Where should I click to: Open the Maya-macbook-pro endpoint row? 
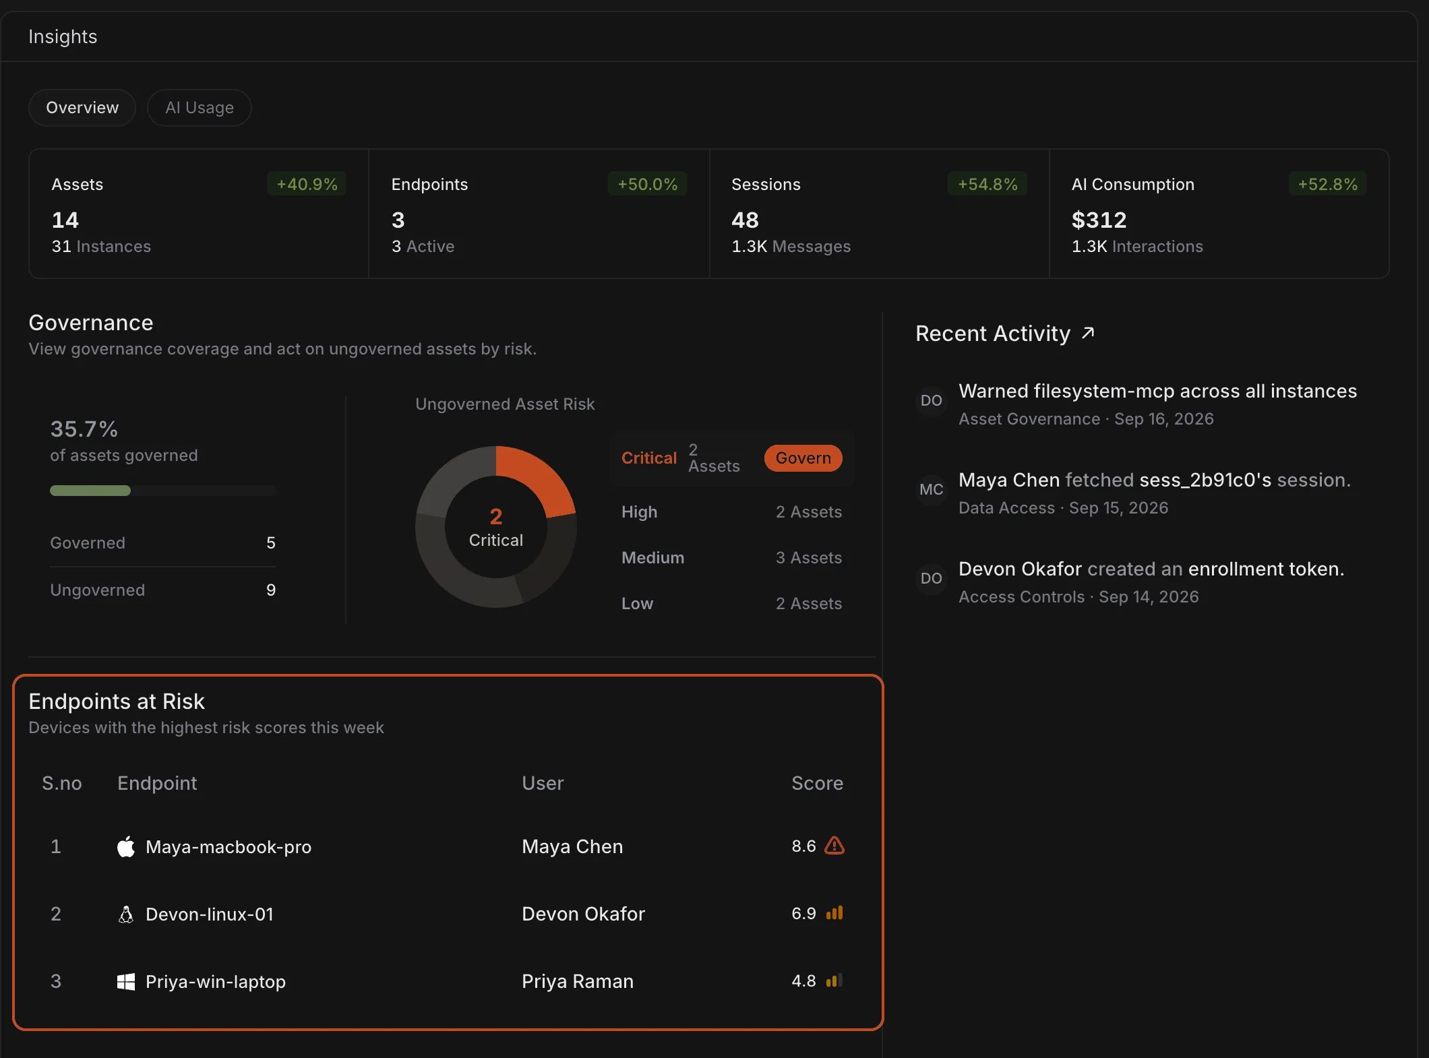(448, 846)
